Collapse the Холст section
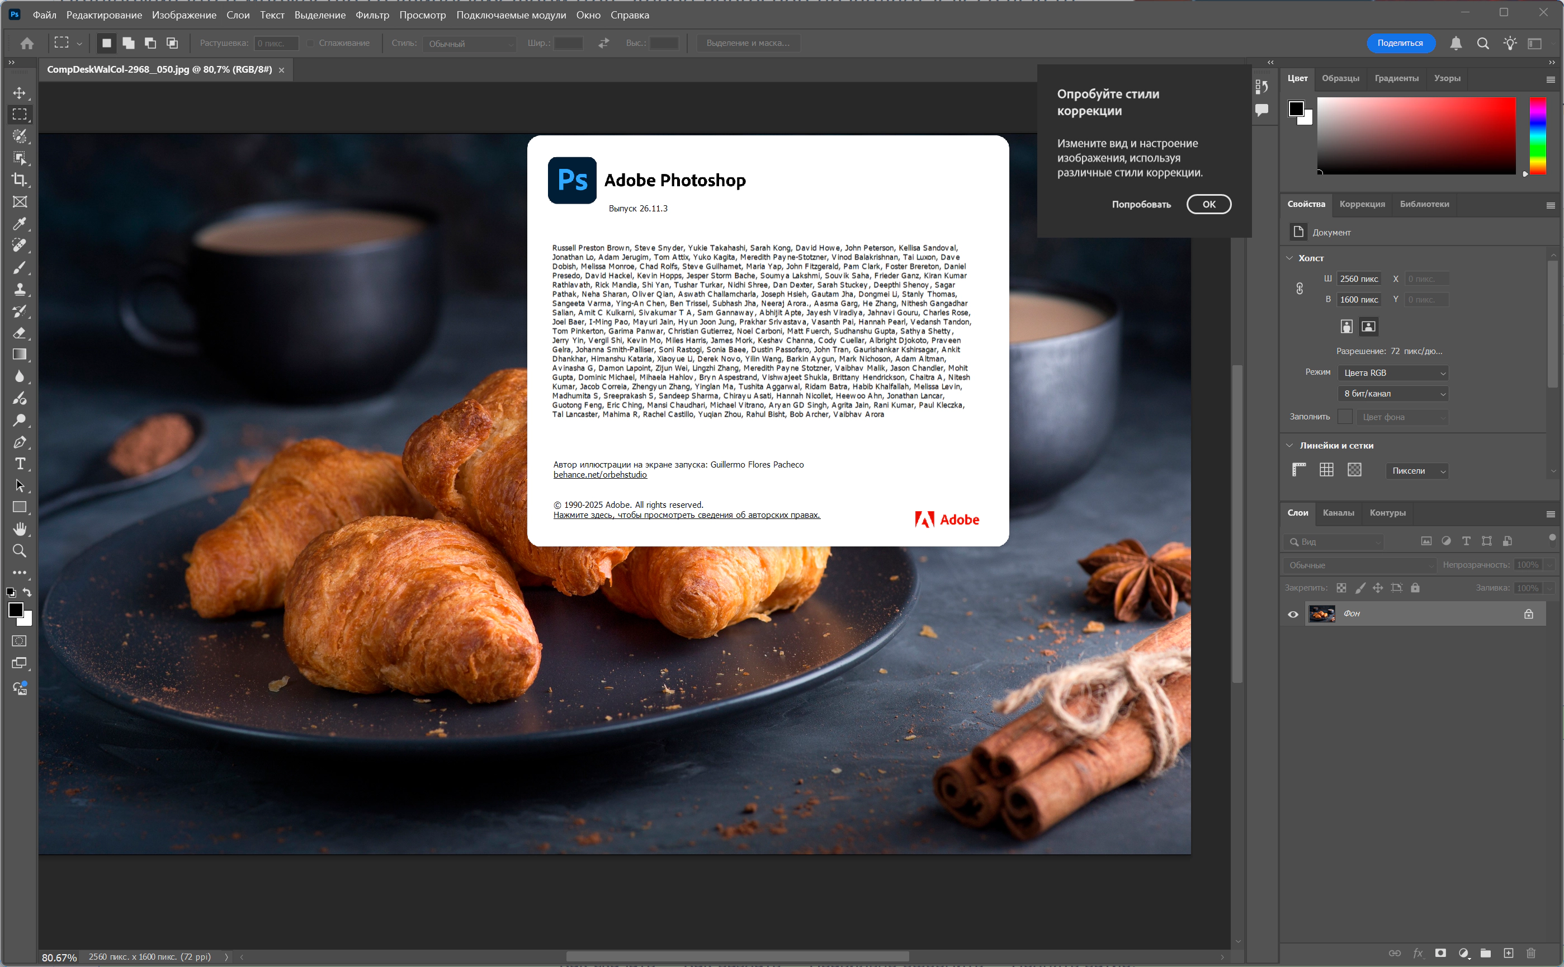Screen dimensions: 1564x967 tap(1289, 258)
